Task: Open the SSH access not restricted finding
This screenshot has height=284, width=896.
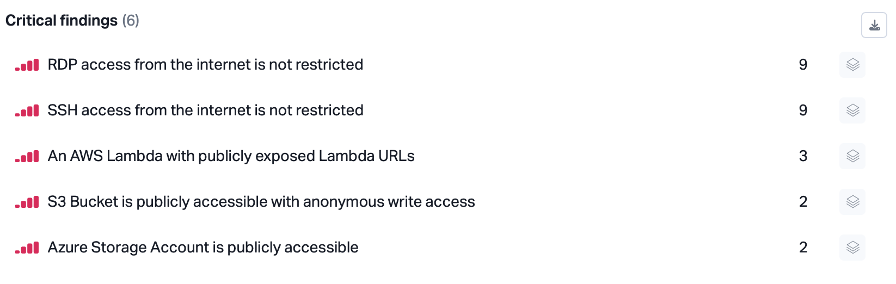Action: coord(205,110)
